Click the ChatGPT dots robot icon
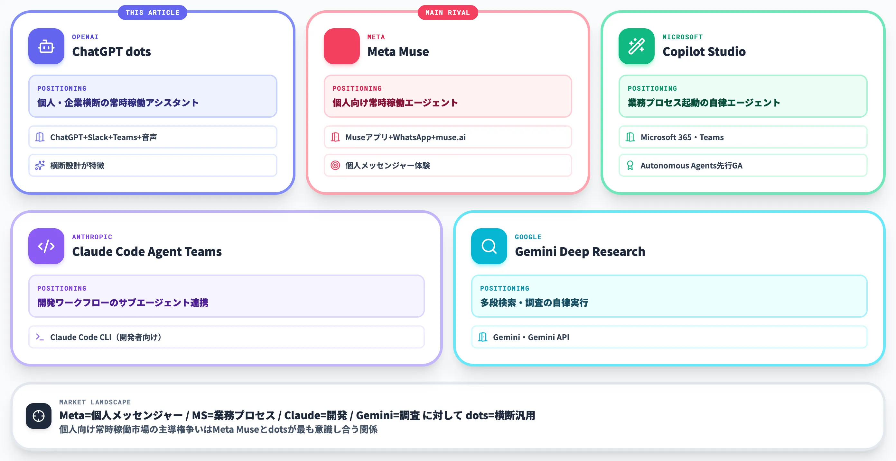This screenshot has height=461, width=896. 46,46
